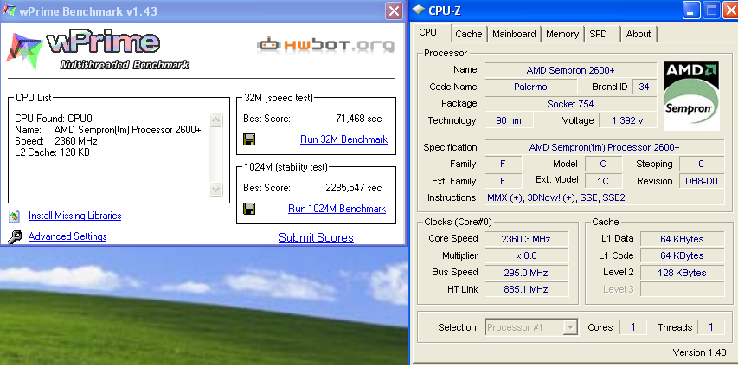Click the Submit Scores link
This screenshot has width=738, height=368.
(316, 238)
